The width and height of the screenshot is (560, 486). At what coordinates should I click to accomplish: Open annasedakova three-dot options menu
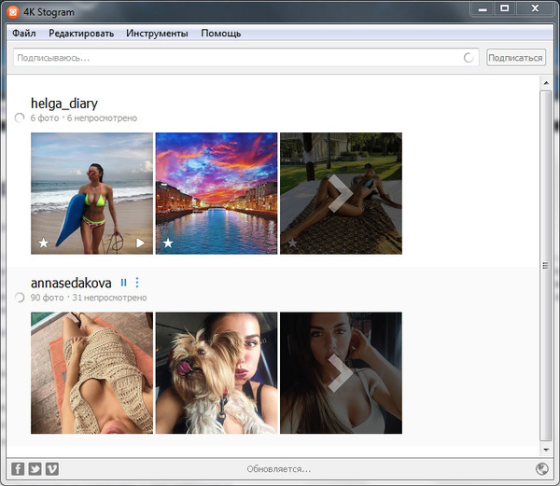[x=137, y=283]
